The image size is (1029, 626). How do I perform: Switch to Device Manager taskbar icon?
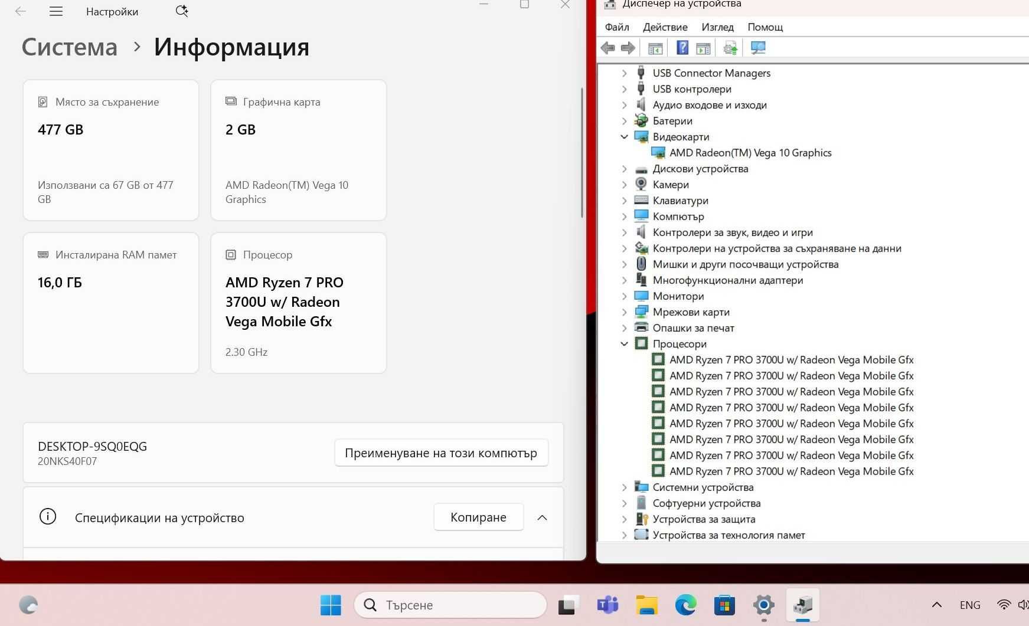coord(802,605)
